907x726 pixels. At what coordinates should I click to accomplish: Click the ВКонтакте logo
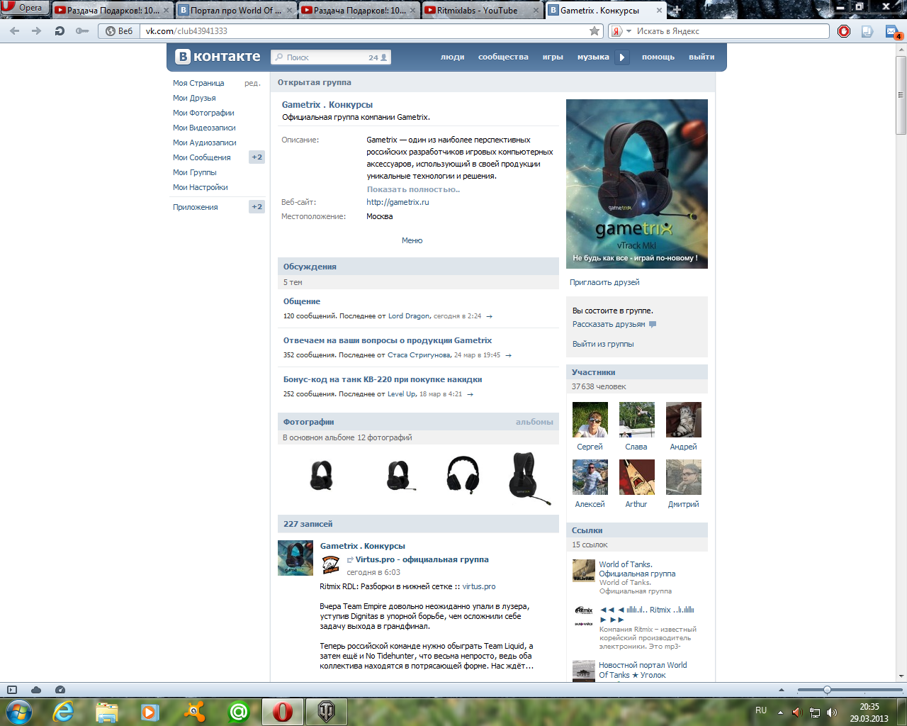coord(218,57)
